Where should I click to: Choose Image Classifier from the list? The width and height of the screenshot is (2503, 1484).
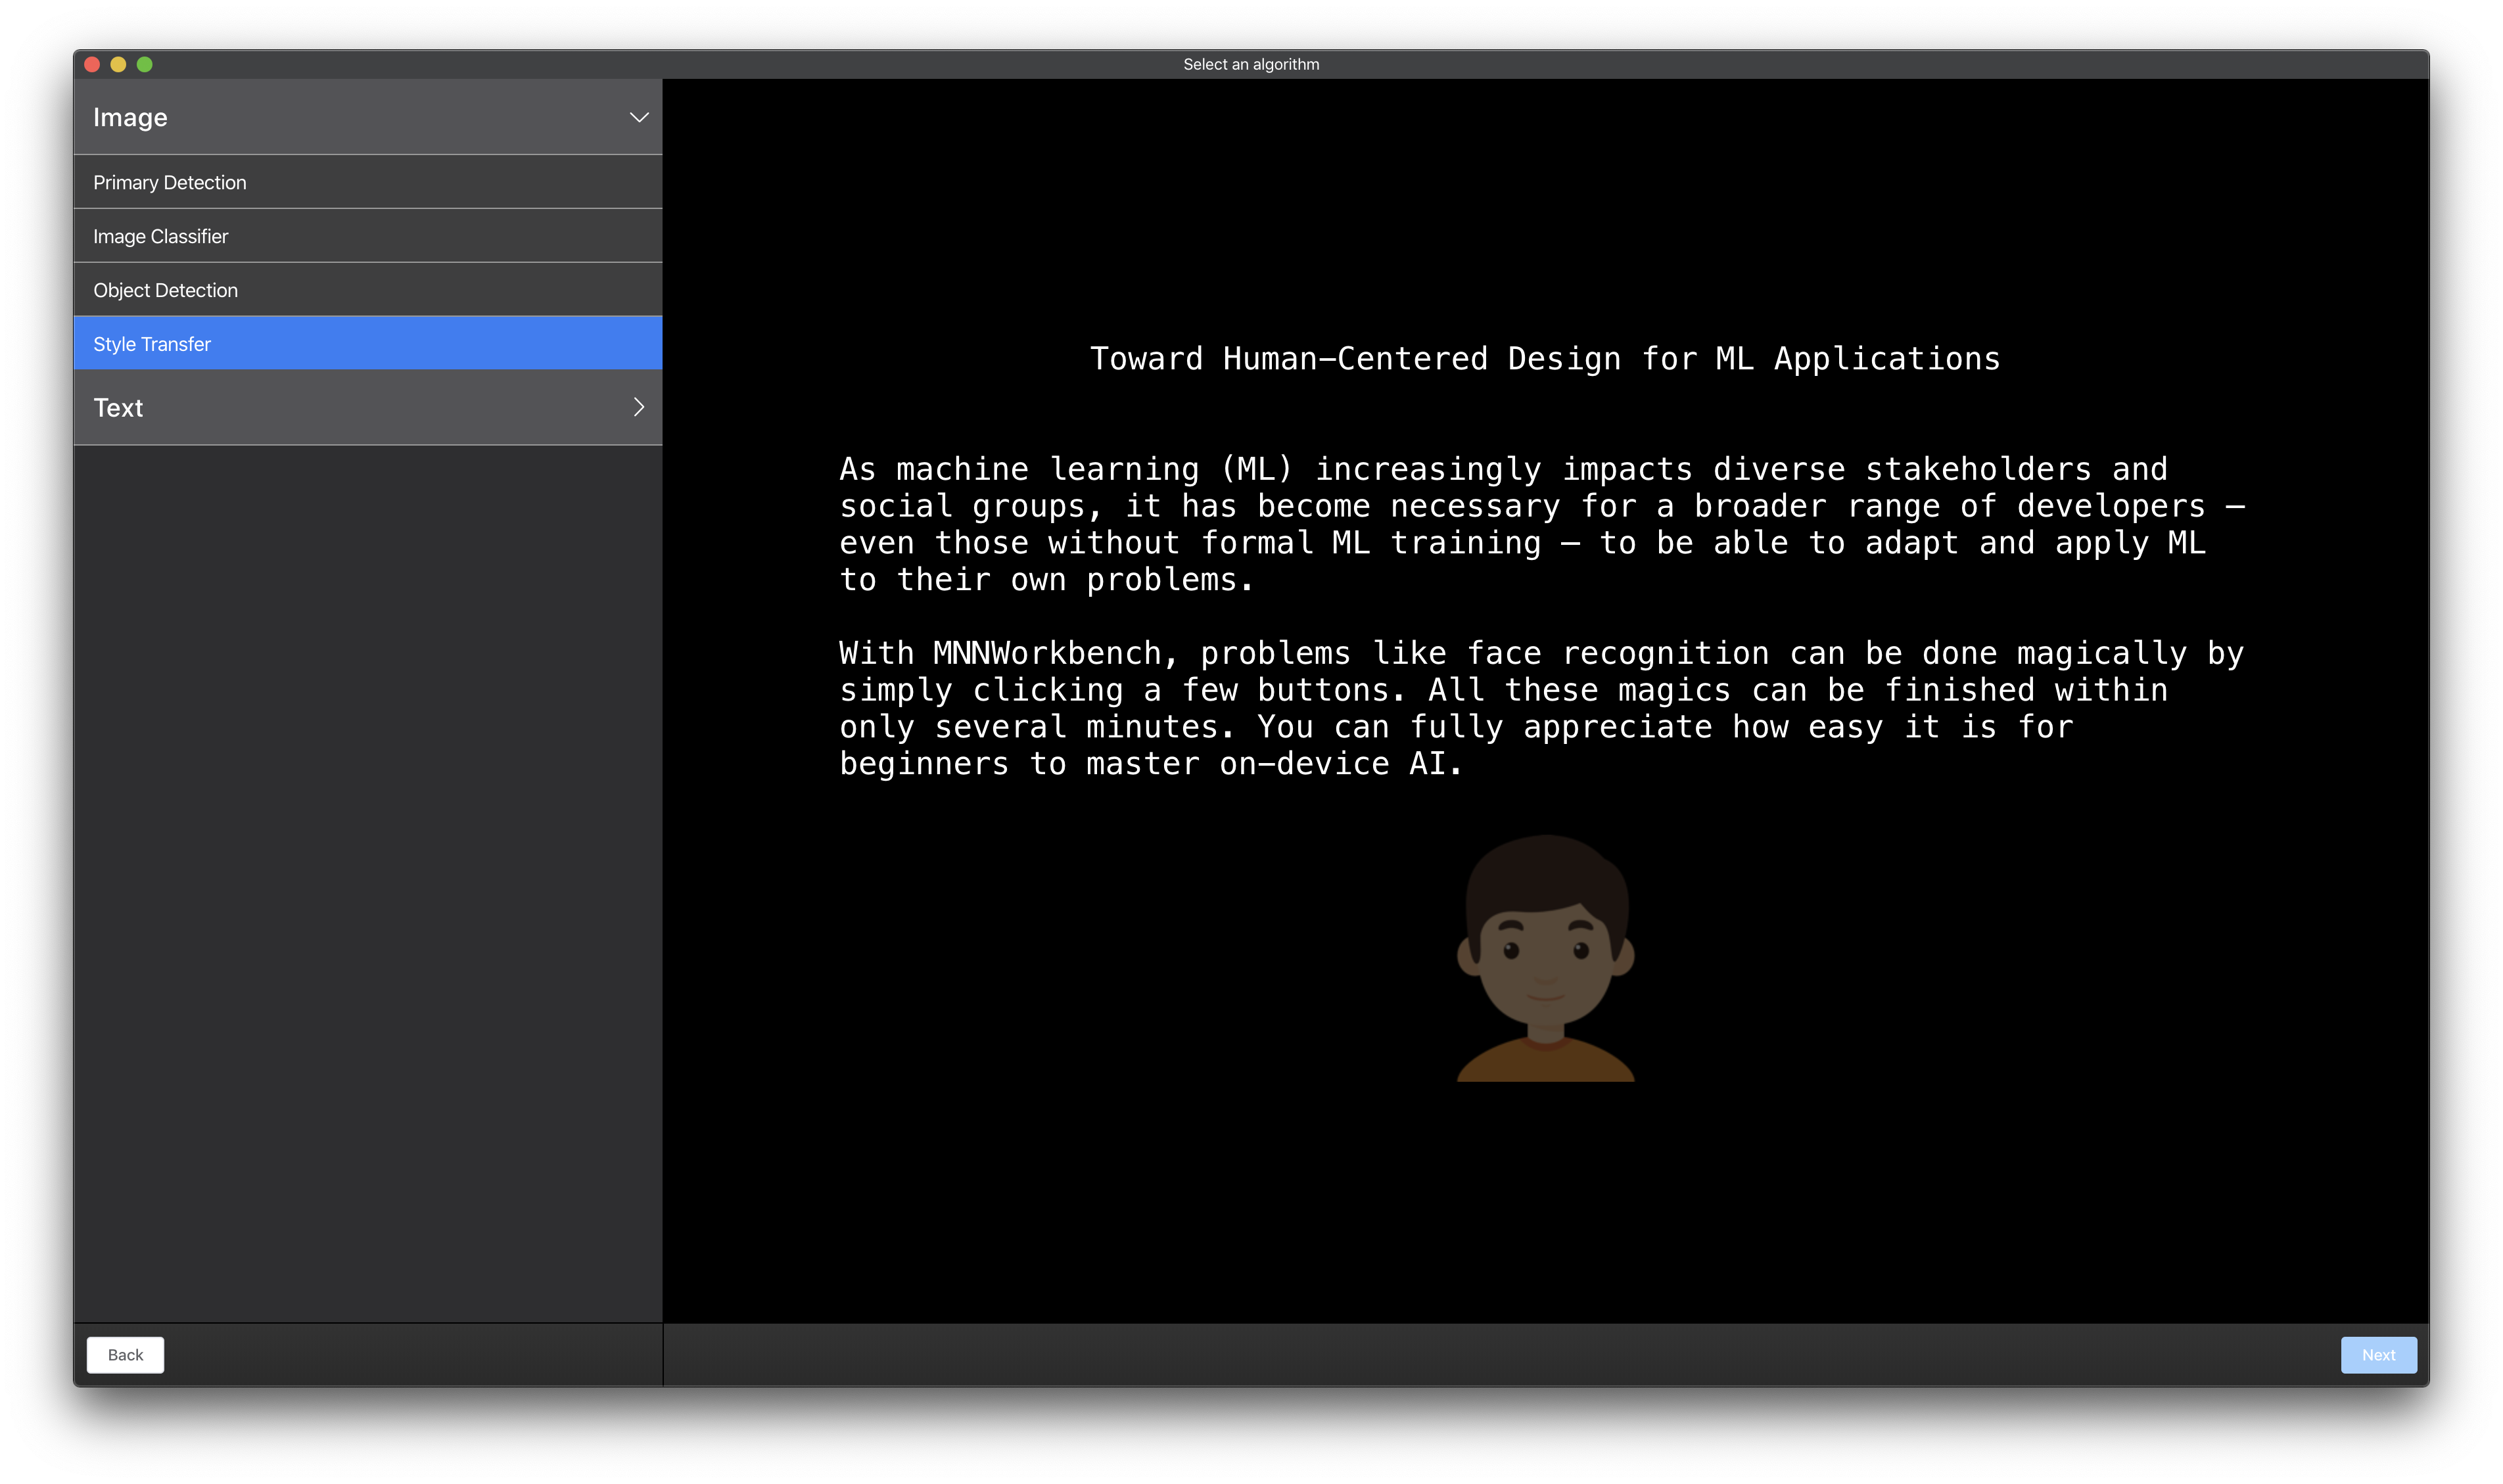pyautogui.click(x=368, y=236)
